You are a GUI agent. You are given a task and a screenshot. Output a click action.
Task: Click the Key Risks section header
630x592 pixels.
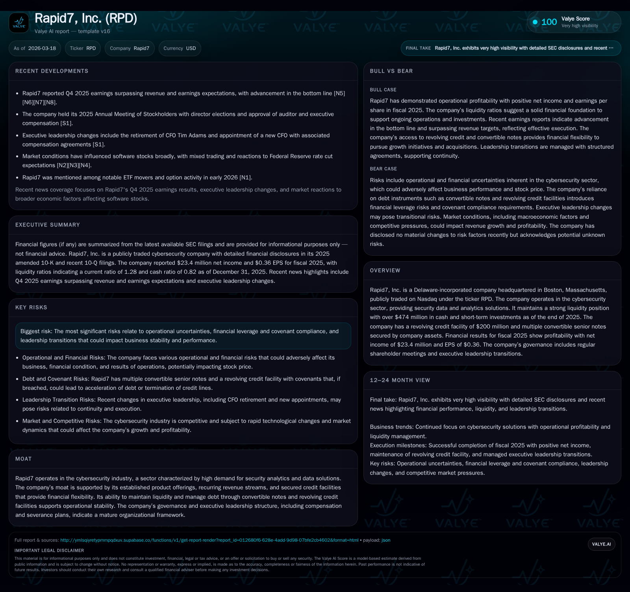(x=31, y=308)
